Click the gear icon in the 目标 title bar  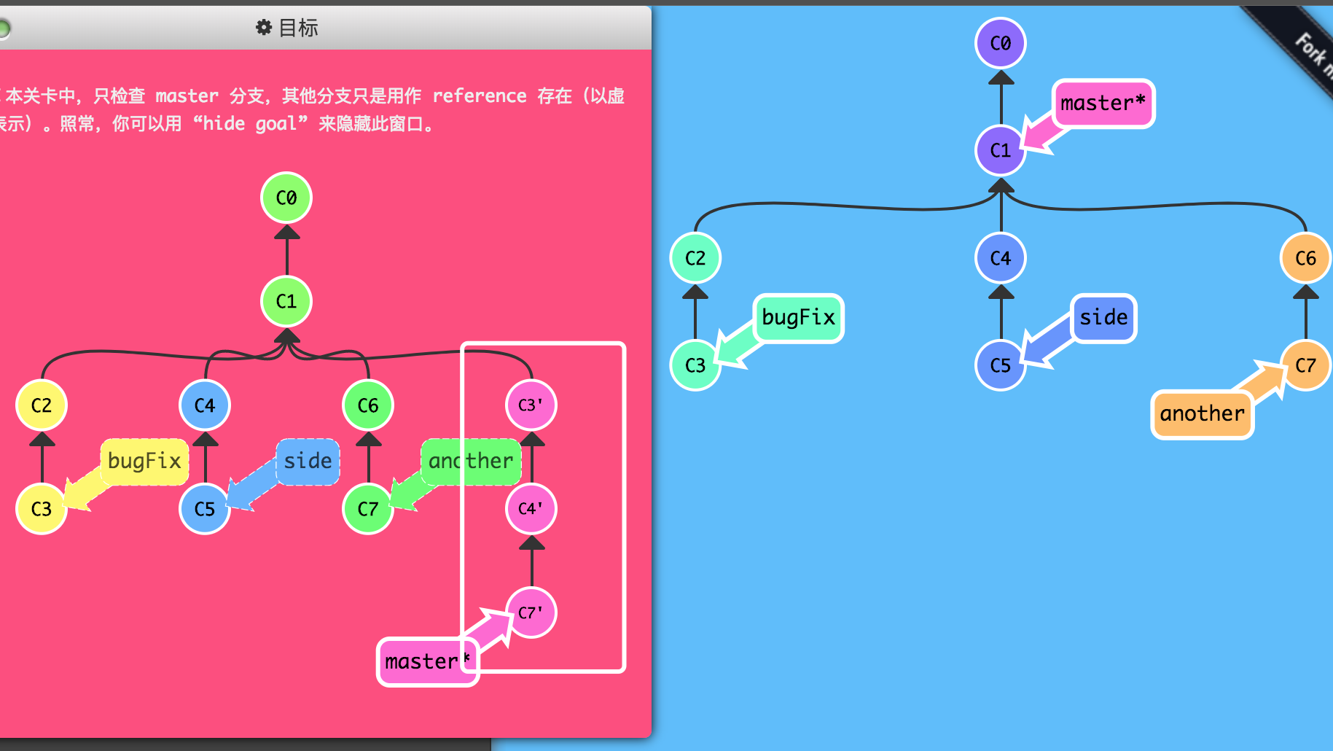click(x=264, y=28)
